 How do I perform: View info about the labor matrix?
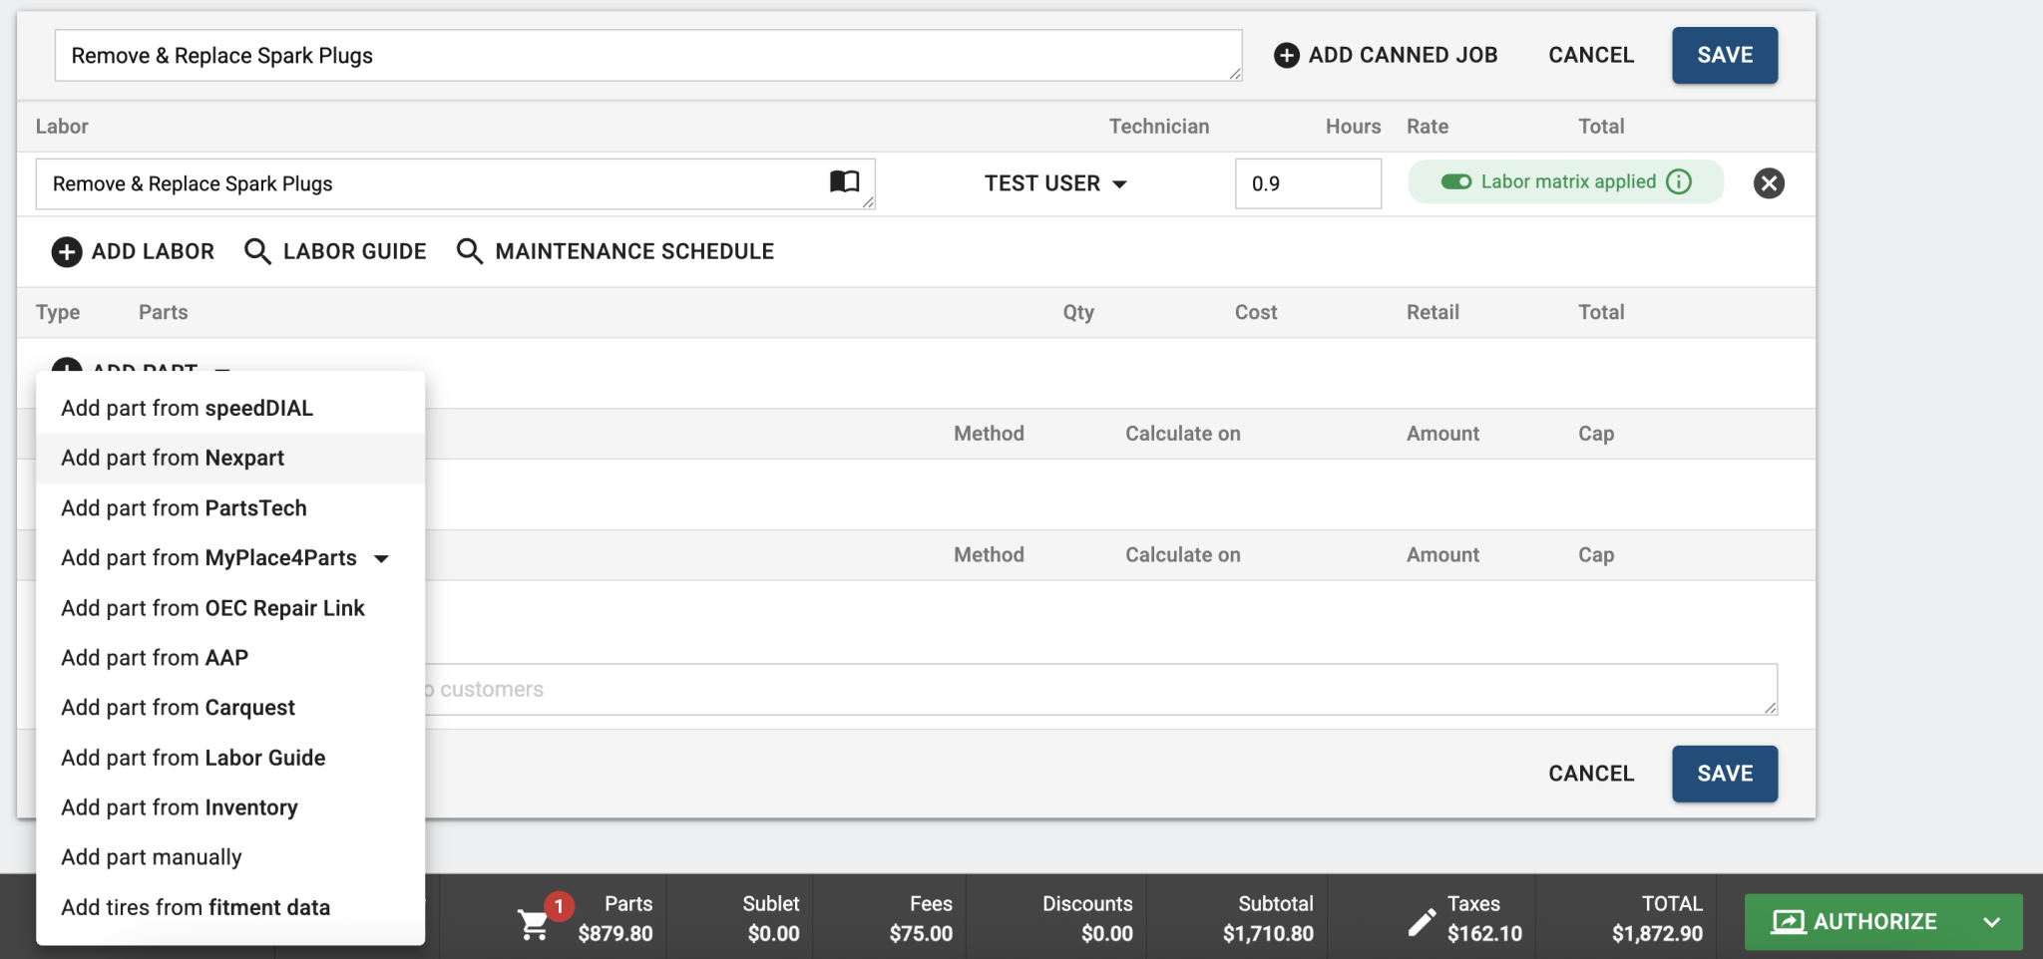coord(1682,181)
